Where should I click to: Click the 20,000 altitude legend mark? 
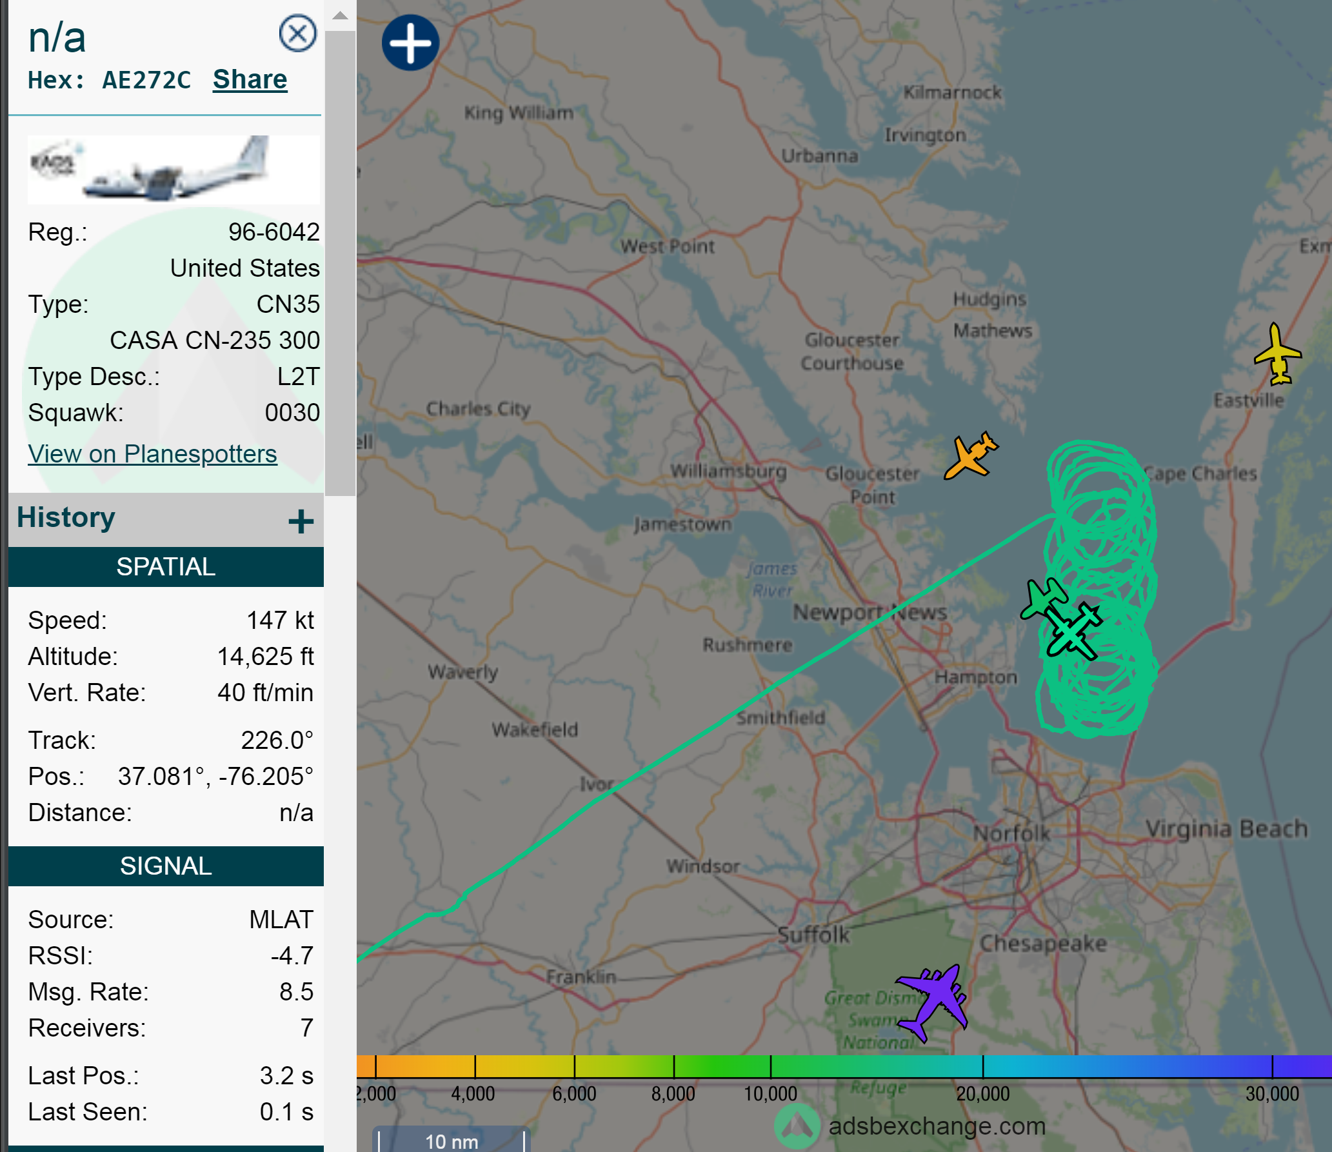982,1093
